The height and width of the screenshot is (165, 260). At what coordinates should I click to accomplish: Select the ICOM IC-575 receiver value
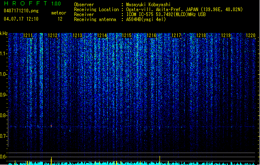pyautogui.click(x=166, y=14)
